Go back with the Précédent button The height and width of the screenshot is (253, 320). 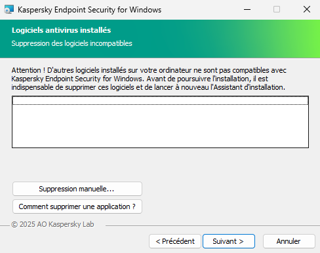(x=175, y=241)
